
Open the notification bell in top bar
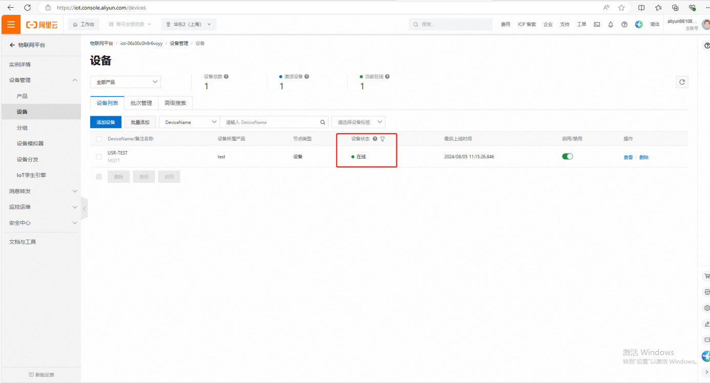[x=611, y=25]
